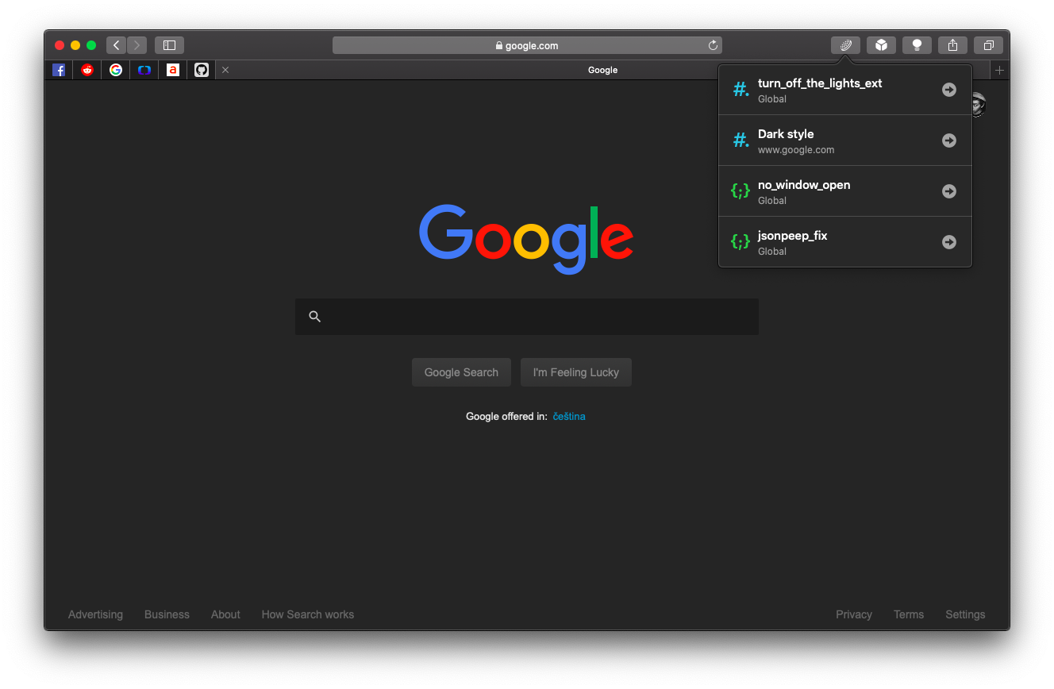Image resolution: width=1054 pixels, height=689 pixels.
Task: Reload the google.com page
Action: pos(713,45)
